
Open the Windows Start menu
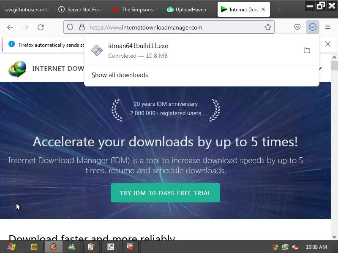tap(12, 247)
